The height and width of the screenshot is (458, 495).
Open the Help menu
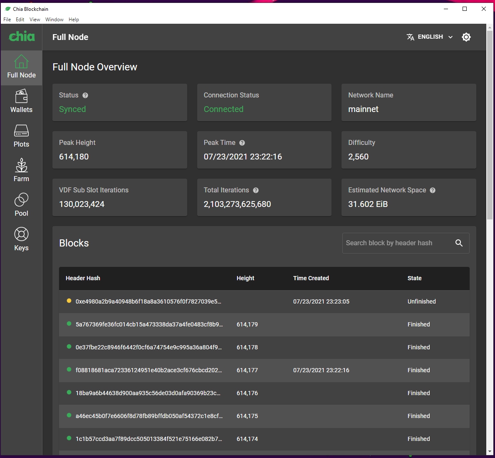point(74,20)
